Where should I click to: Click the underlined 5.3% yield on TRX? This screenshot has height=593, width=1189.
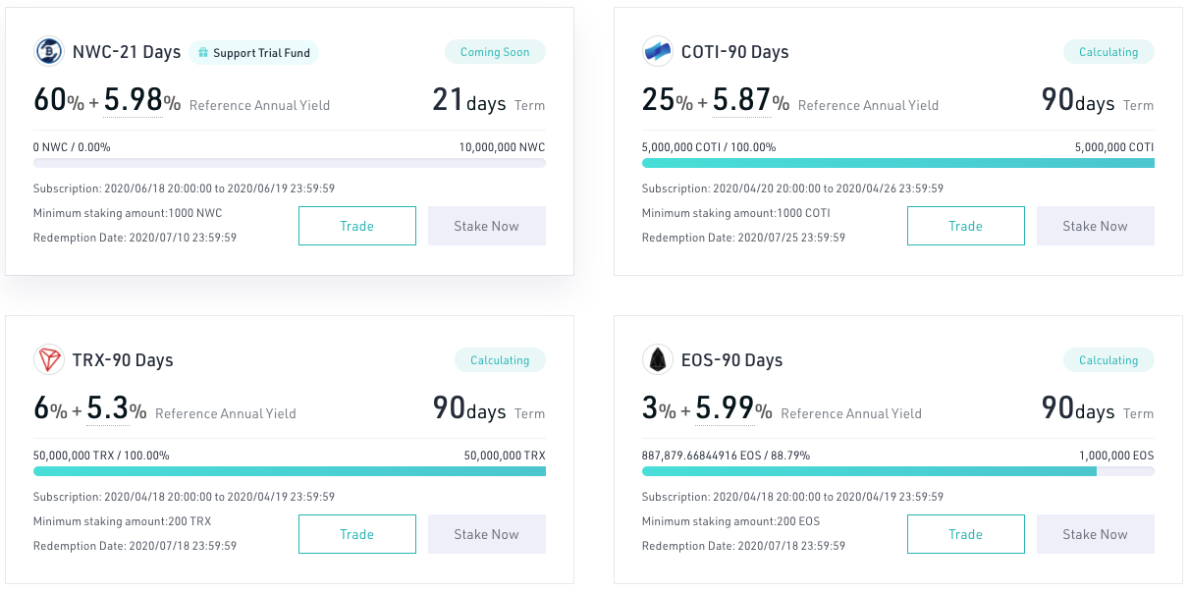(x=117, y=408)
